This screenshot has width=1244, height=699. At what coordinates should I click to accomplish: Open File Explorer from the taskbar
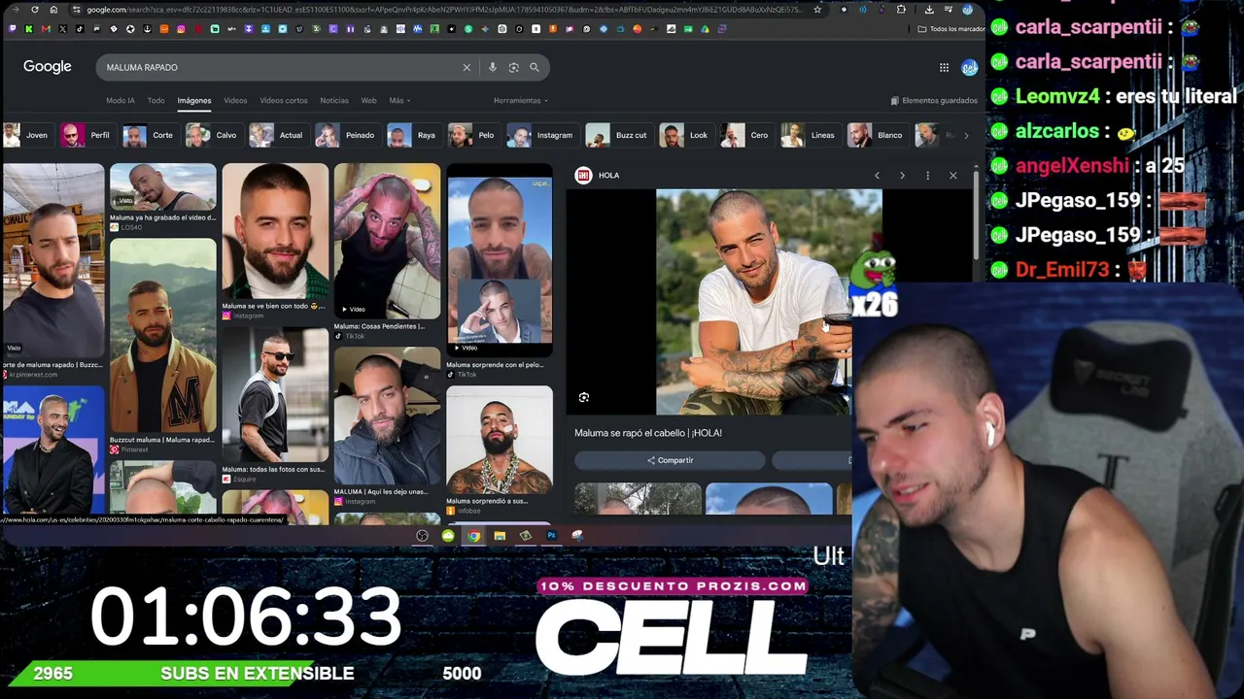[500, 535]
